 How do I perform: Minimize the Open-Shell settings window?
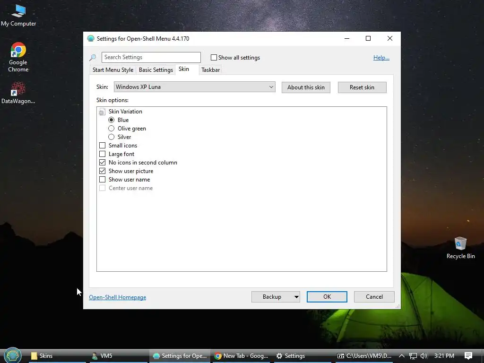point(347,38)
